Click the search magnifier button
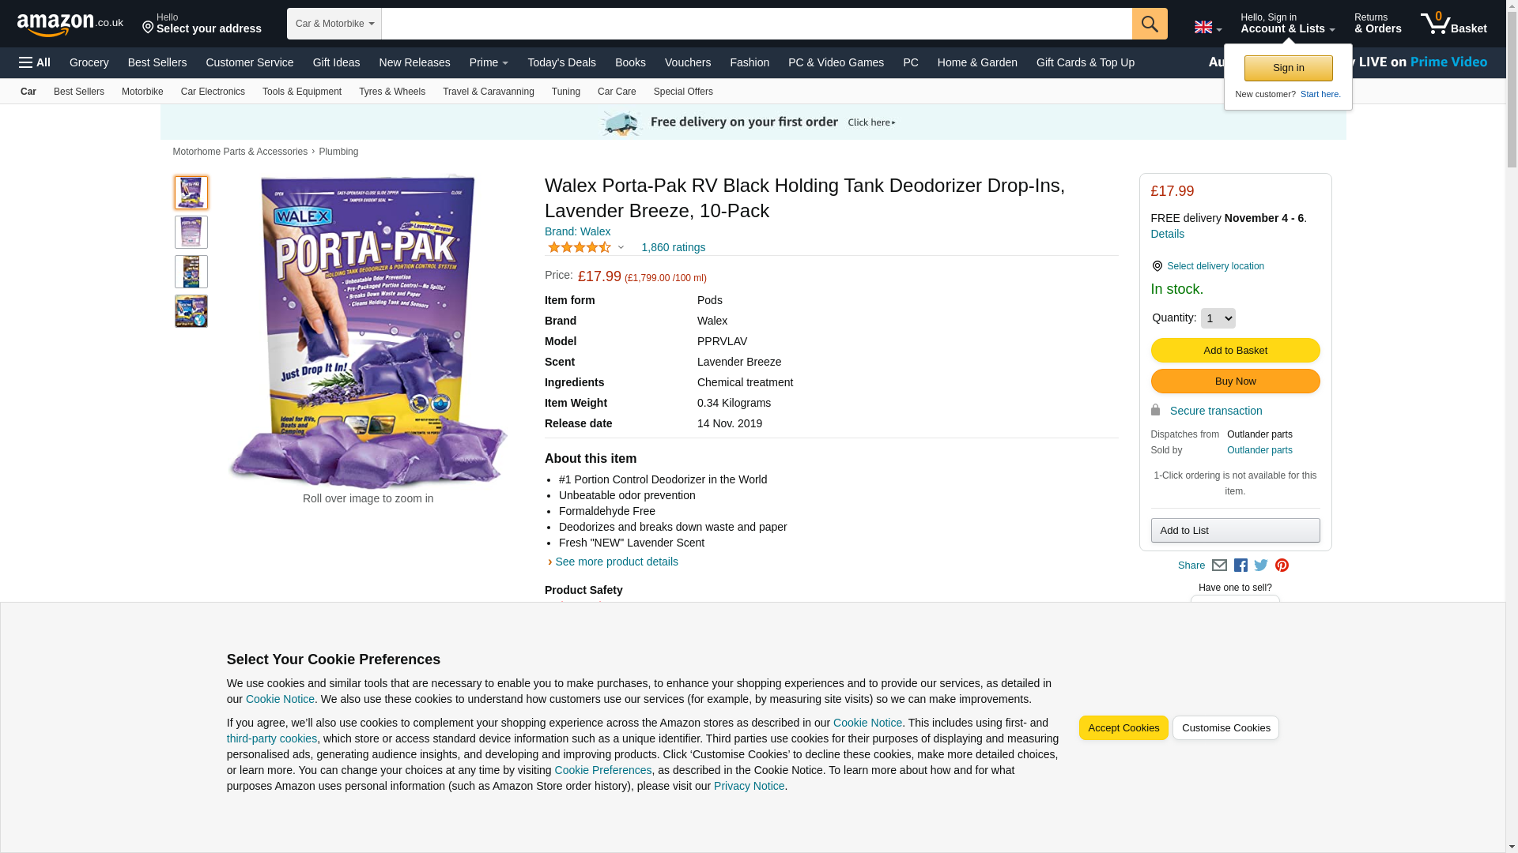The width and height of the screenshot is (1518, 853). click(1150, 24)
